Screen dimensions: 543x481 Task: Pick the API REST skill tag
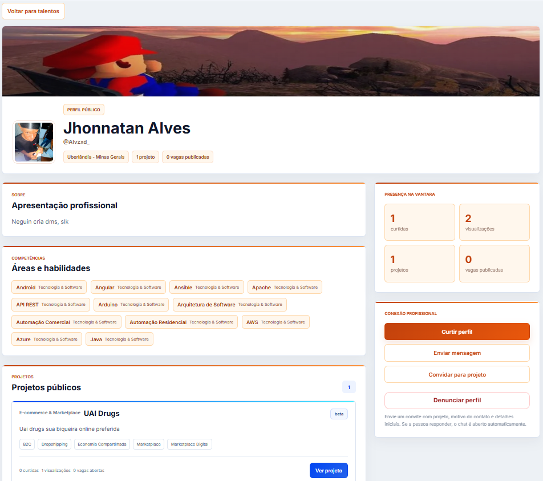click(x=51, y=305)
